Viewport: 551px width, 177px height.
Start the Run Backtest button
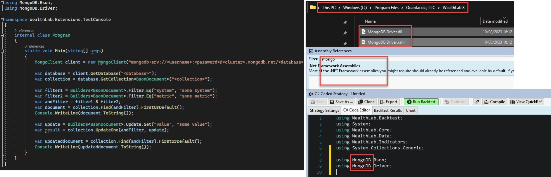pyautogui.click(x=421, y=102)
